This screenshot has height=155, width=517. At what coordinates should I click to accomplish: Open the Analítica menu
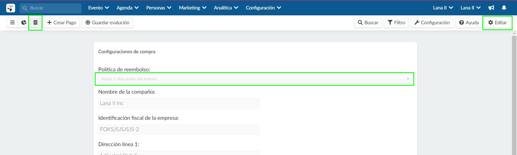[226, 8]
